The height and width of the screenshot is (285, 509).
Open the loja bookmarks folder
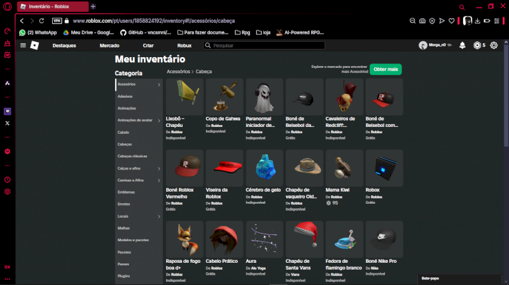(x=263, y=32)
